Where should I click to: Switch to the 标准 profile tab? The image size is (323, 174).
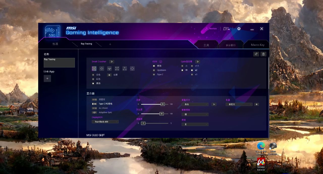(x=55, y=44)
